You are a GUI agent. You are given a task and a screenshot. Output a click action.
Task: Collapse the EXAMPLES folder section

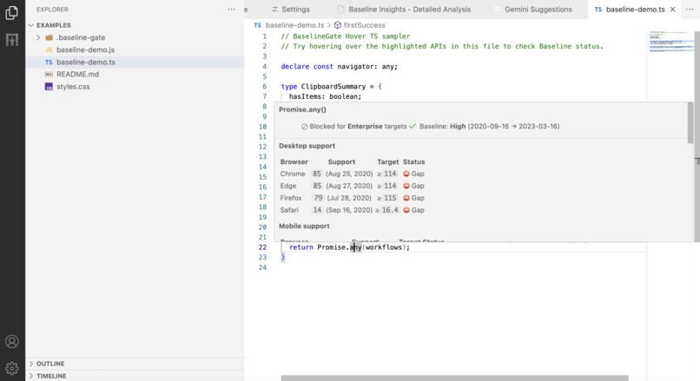tap(30, 25)
